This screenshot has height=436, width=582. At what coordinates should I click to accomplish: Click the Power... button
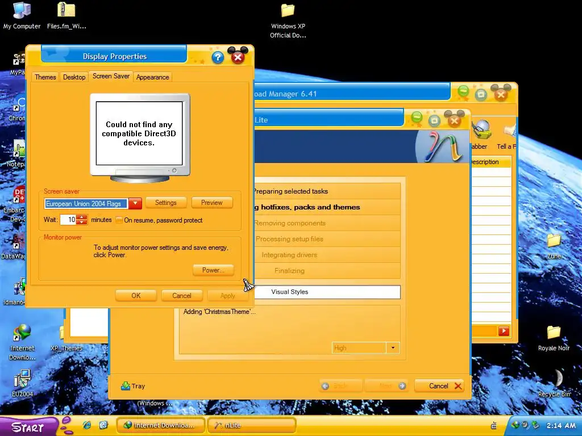click(213, 270)
